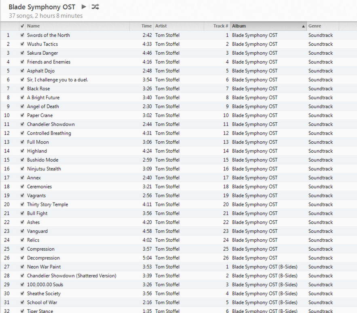The image size is (357, 313).
Task: Sort by the Track # column header
Action: 220,26
